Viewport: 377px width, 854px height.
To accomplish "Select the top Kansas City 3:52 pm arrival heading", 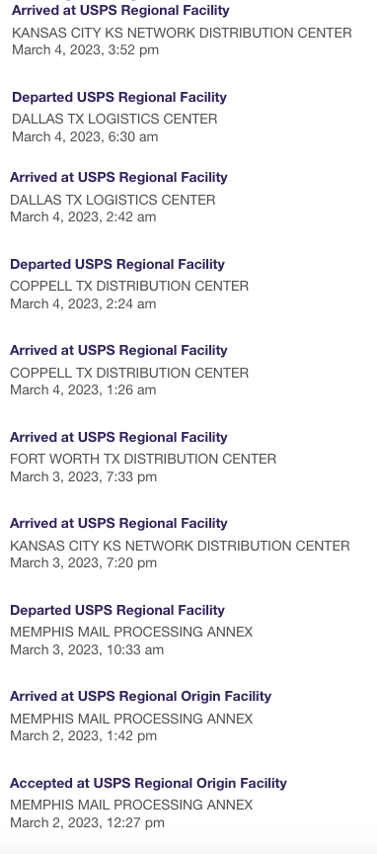I will 120,10.
